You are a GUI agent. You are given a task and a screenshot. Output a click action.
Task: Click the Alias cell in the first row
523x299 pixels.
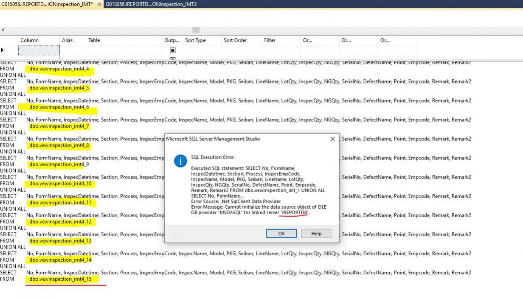click(x=73, y=50)
